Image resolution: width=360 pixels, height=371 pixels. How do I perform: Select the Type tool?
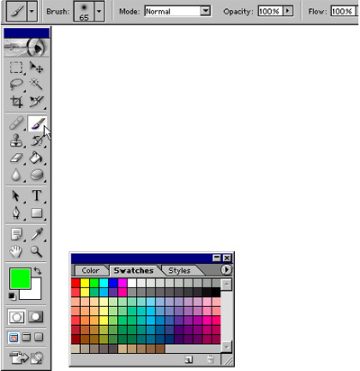(x=36, y=196)
